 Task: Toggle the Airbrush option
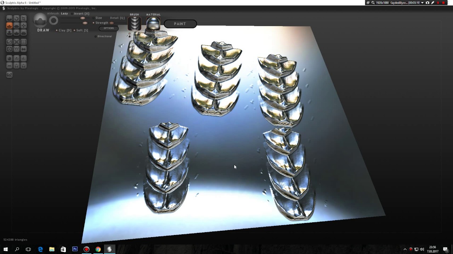pos(53,13)
